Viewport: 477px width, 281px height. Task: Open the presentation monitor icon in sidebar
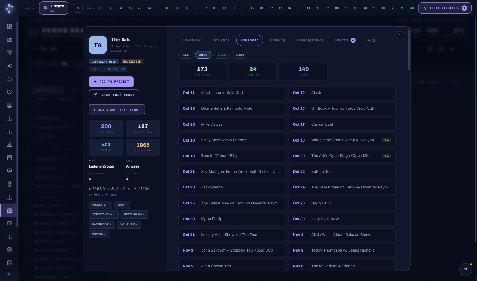(10, 105)
